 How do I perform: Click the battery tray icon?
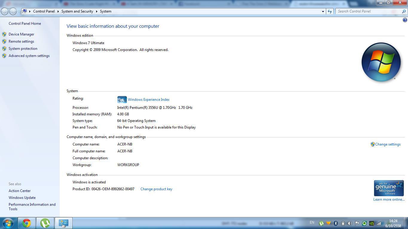[x=343, y=223]
